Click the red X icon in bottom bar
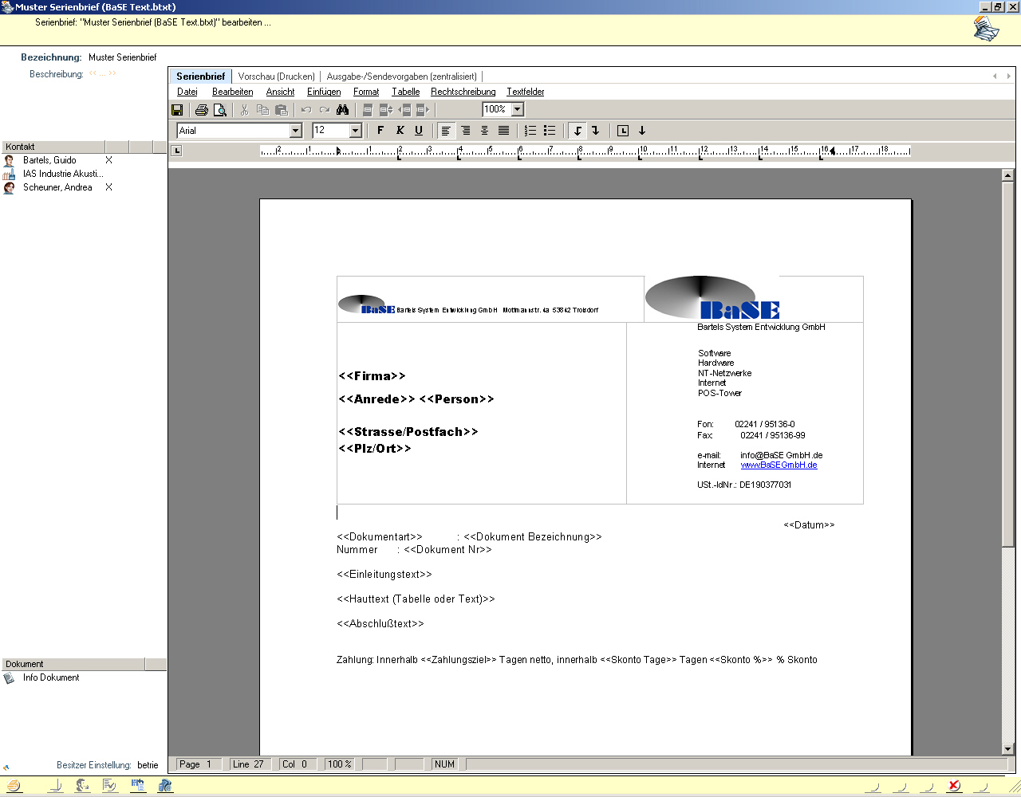The image size is (1021, 797). pyautogui.click(x=954, y=786)
